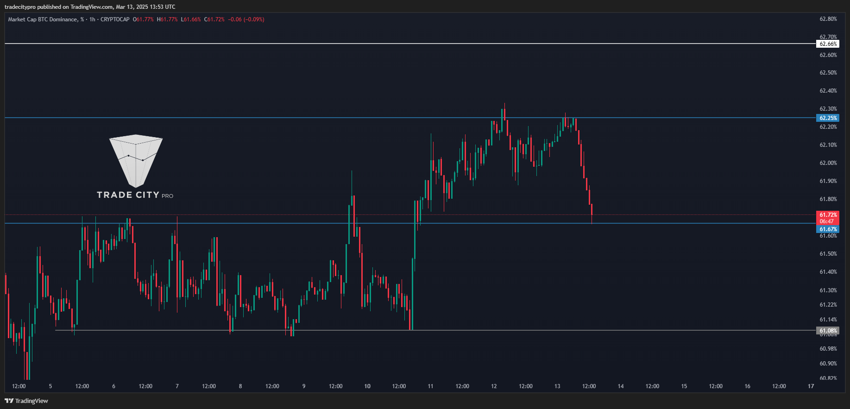The width and height of the screenshot is (850, 409).
Task: Click date 14 on the time axis
Action: (621, 386)
